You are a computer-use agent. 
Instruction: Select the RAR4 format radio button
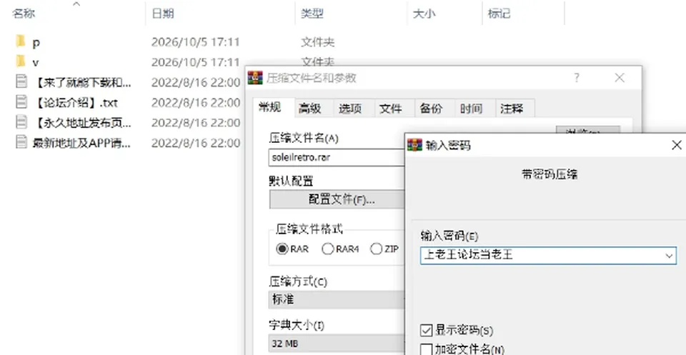[x=328, y=249]
